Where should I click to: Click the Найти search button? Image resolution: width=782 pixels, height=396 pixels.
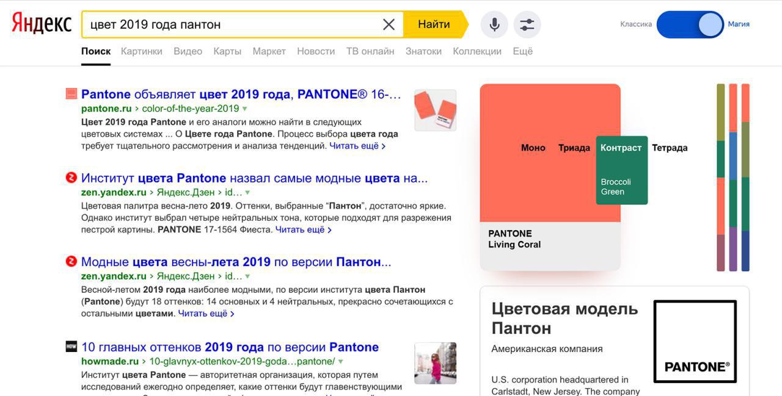tap(434, 24)
